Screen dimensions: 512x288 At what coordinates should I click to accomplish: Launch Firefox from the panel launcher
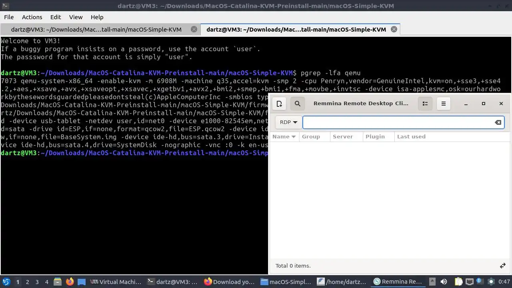click(70, 282)
